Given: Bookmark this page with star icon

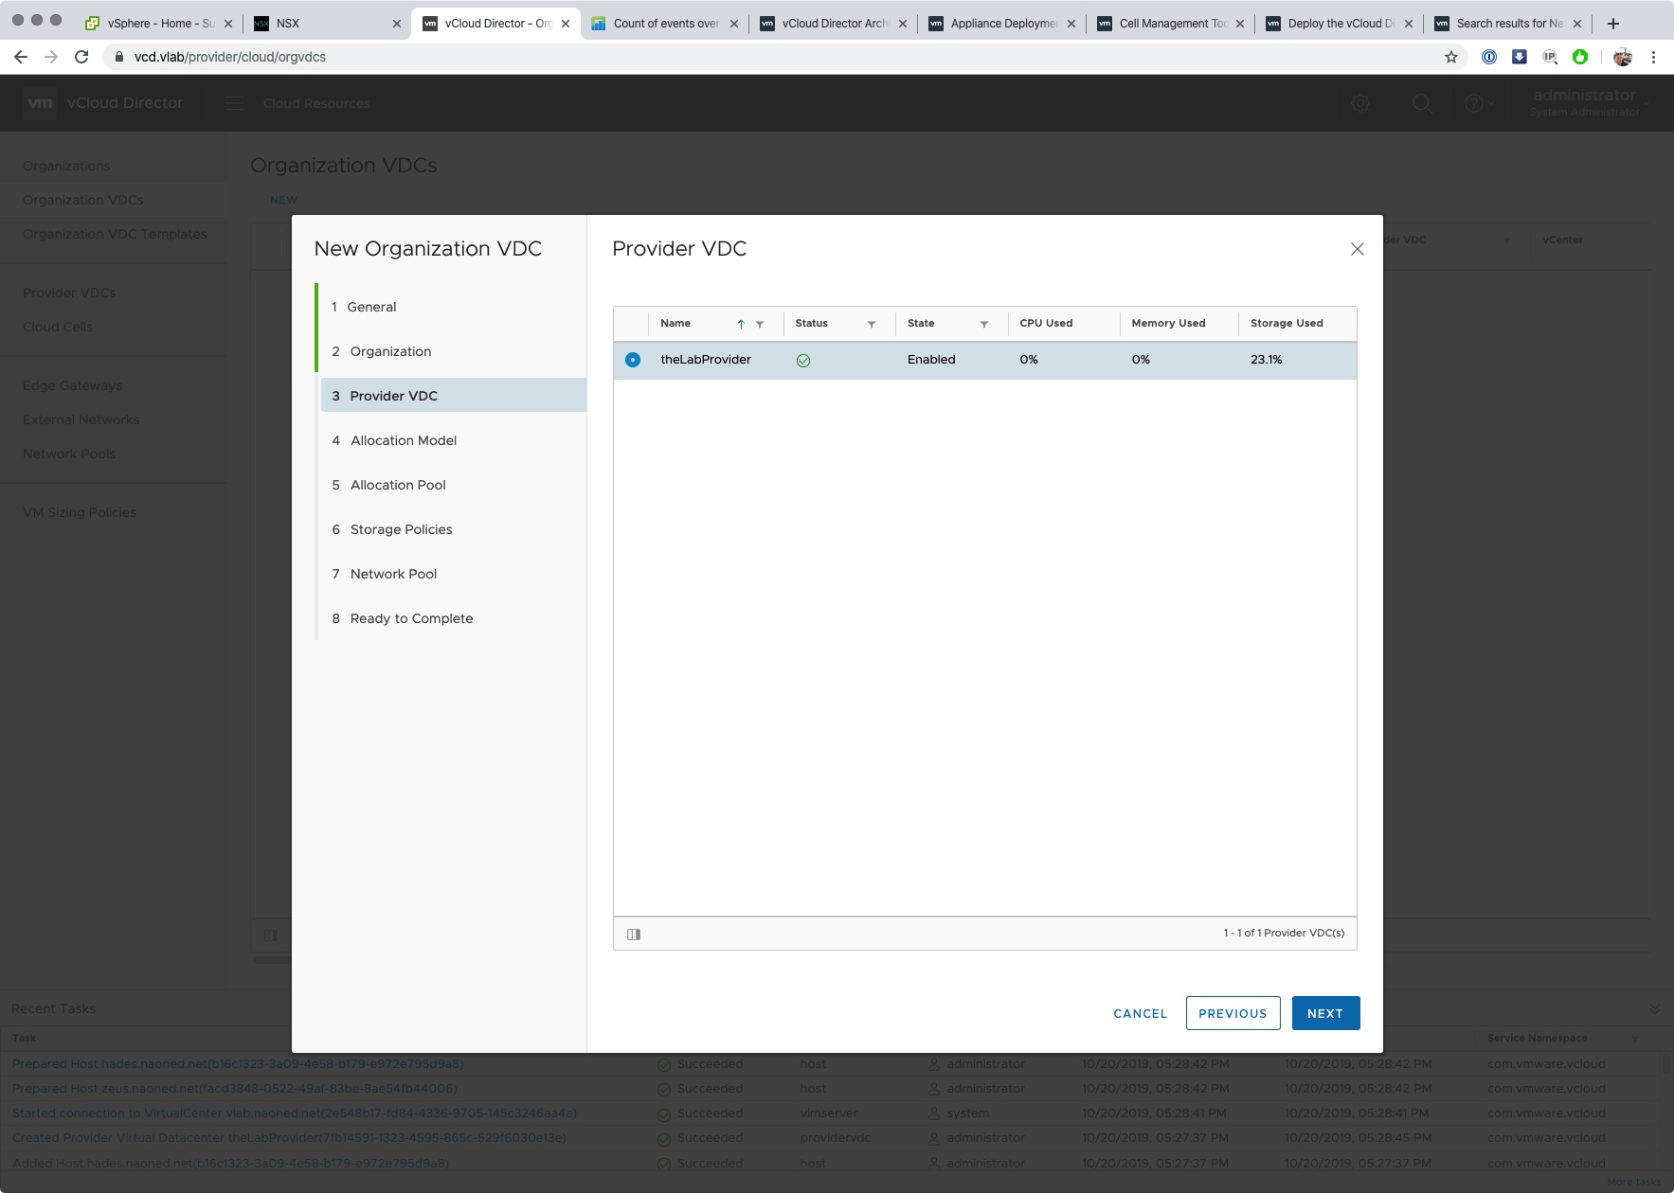Looking at the screenshot, I should tap(1450, 57).
